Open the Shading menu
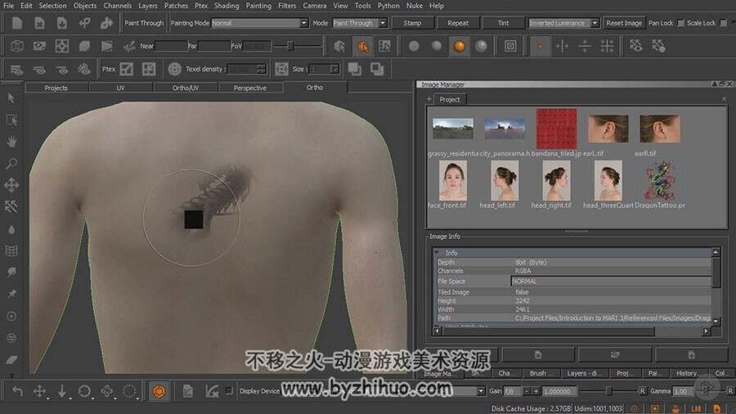The width and height of the screenshot is (736, 414). click(227, 6)
